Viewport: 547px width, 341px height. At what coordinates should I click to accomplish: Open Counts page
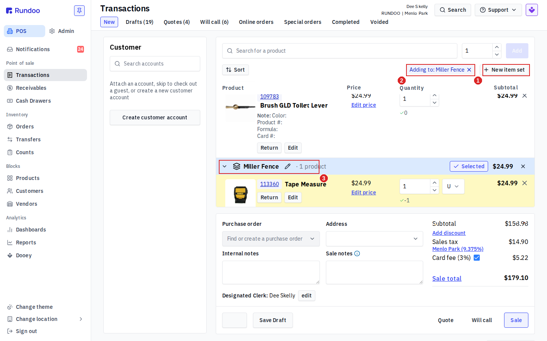pyautogui.click(x=46, y=152)
